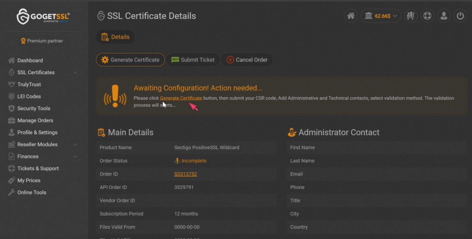The height and width of the screenshot is (239, 472).
Task: Open the home icon in top bar
Action: 351,16
